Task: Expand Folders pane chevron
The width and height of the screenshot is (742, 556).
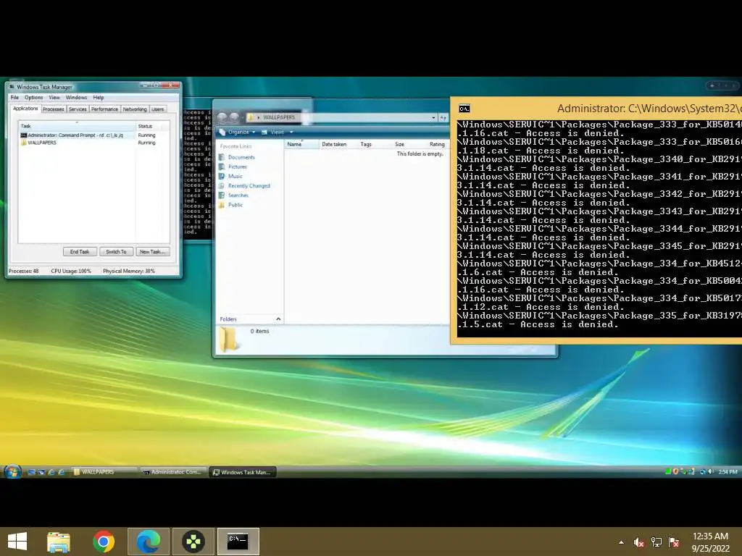Action: point(278,319)
